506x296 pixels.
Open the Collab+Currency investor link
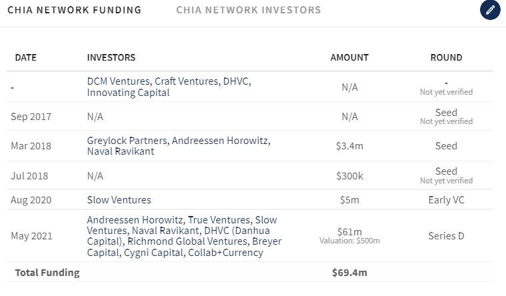pyautogui.click(x=226, y=253)
